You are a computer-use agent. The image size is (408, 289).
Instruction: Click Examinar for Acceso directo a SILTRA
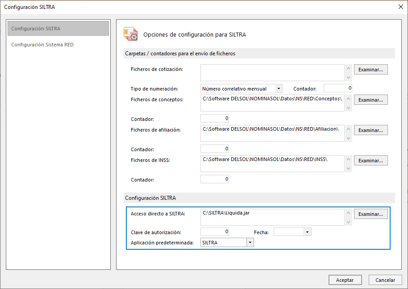click(x=371, y=214)
